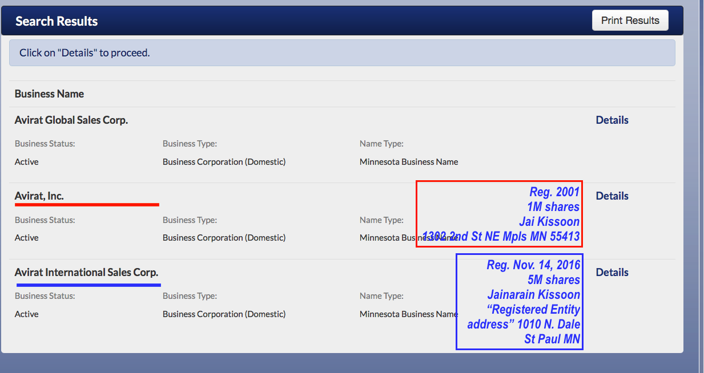Image resolution: width=704 pixels, height=373 pixels.
Task: Open Details for Avirat, Inc.
Action: tap(612, 196)
